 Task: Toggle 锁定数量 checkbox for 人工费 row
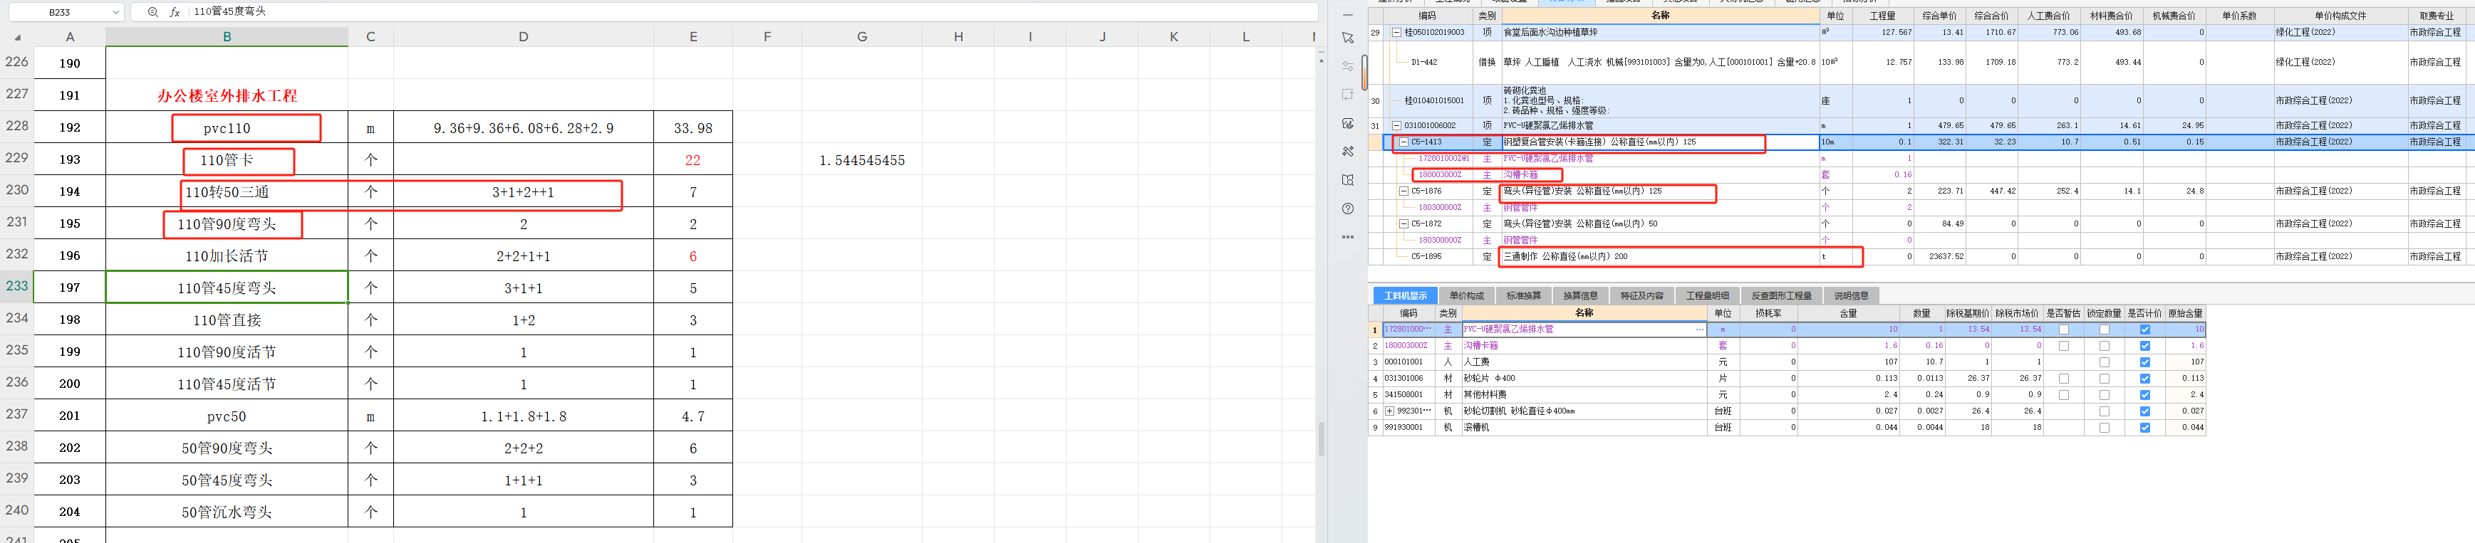click(2104, 363)
